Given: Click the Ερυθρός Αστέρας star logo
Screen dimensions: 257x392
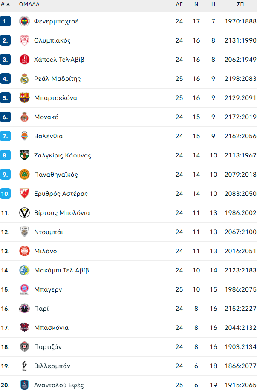Looking at the screenshot, I should [x=24, y=193].
